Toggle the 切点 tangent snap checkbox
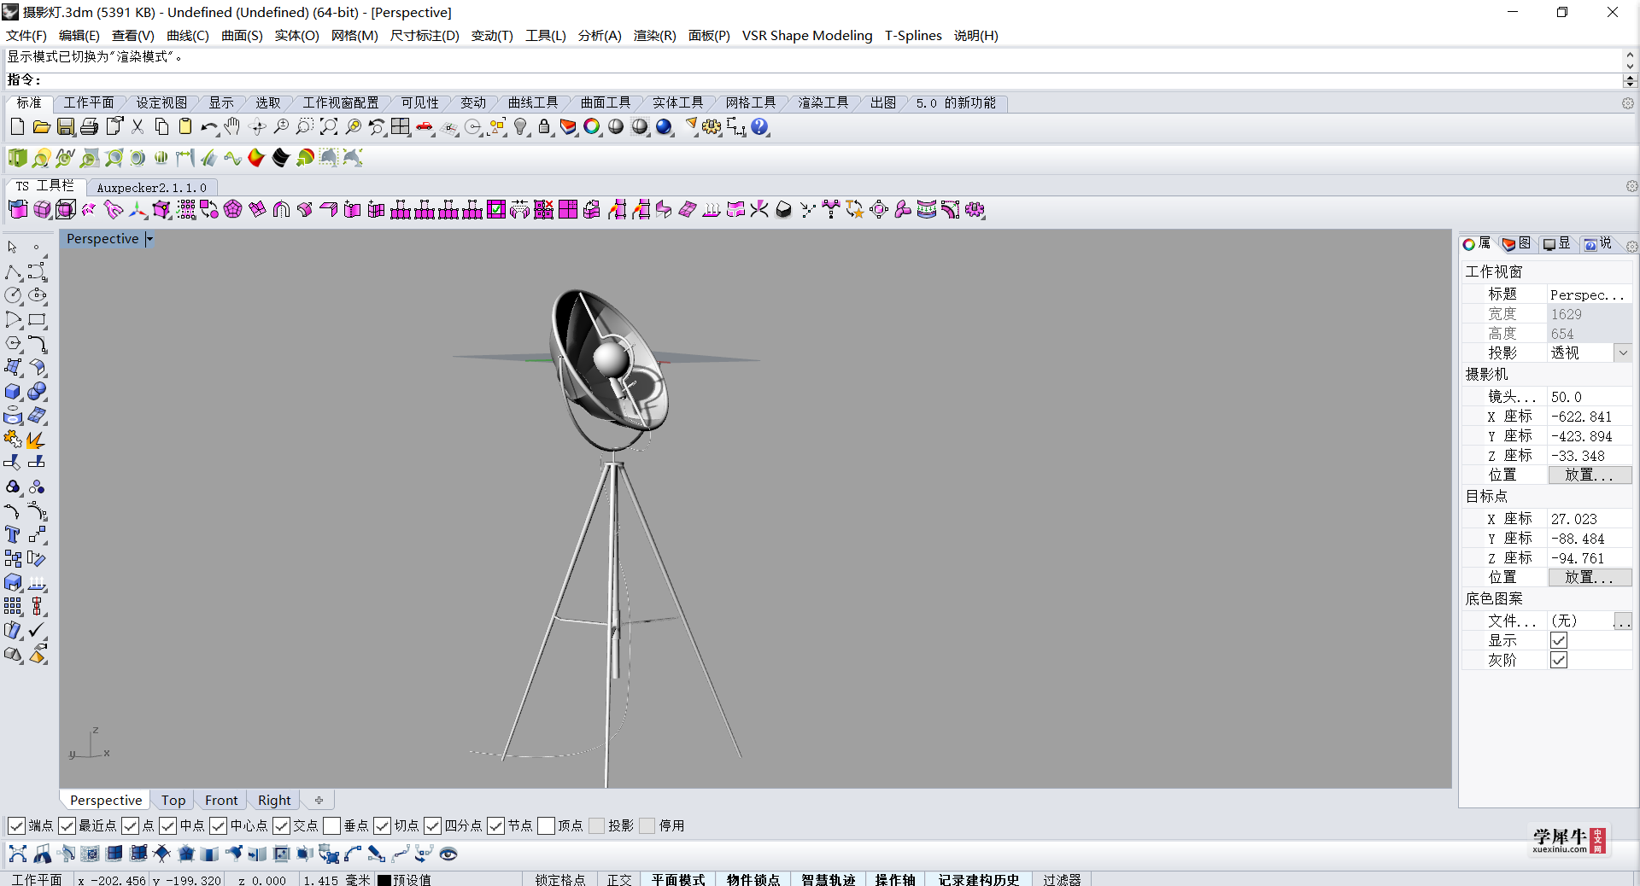The height and width of the screenshot is (886, 1640). [383, 825]
